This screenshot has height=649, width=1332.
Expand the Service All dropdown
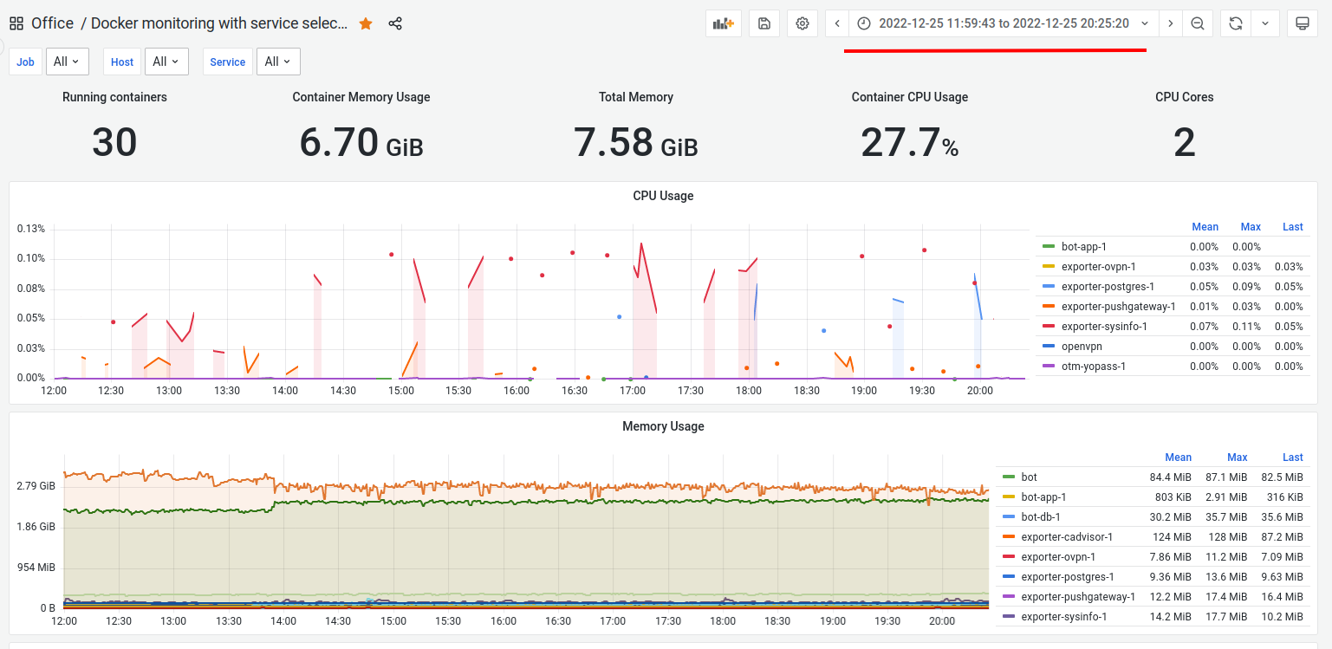coord(278,61)
